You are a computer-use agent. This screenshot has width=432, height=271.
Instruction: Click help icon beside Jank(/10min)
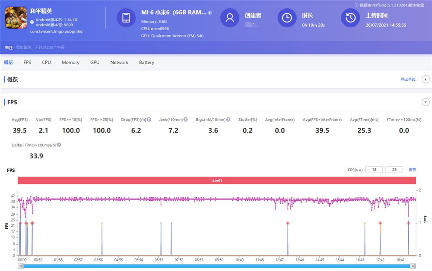tap(186, 120)
